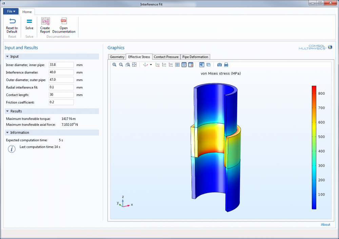The height and width of the screenshot is (239, 339).
Task: Toggle the axis orientation display
Action: tap(184, 65)
